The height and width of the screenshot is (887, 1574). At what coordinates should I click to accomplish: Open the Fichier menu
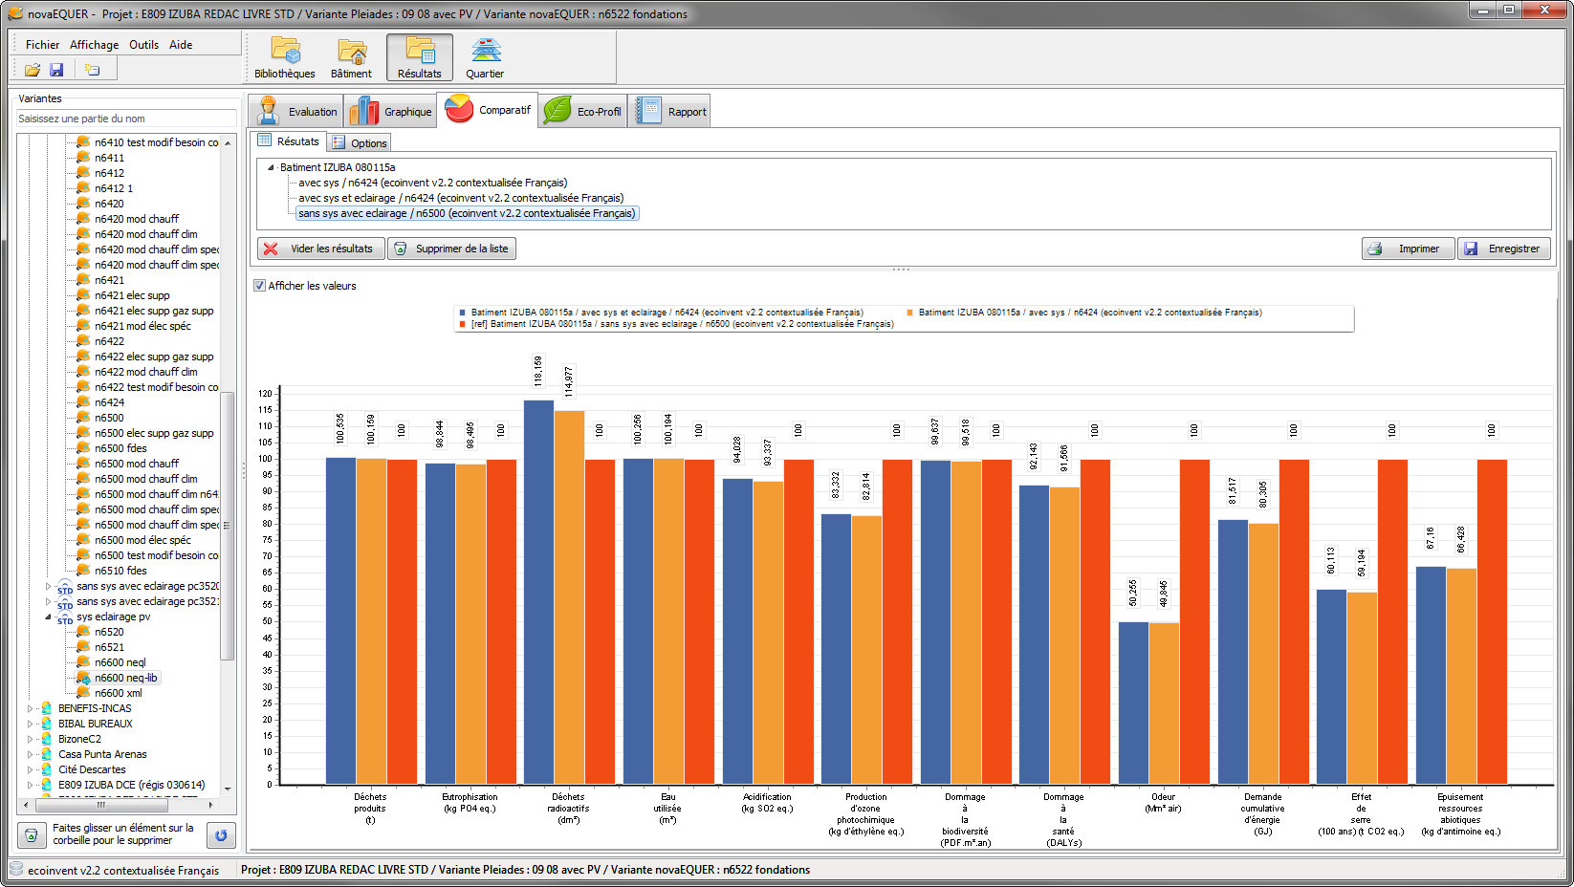pos(42,45)
